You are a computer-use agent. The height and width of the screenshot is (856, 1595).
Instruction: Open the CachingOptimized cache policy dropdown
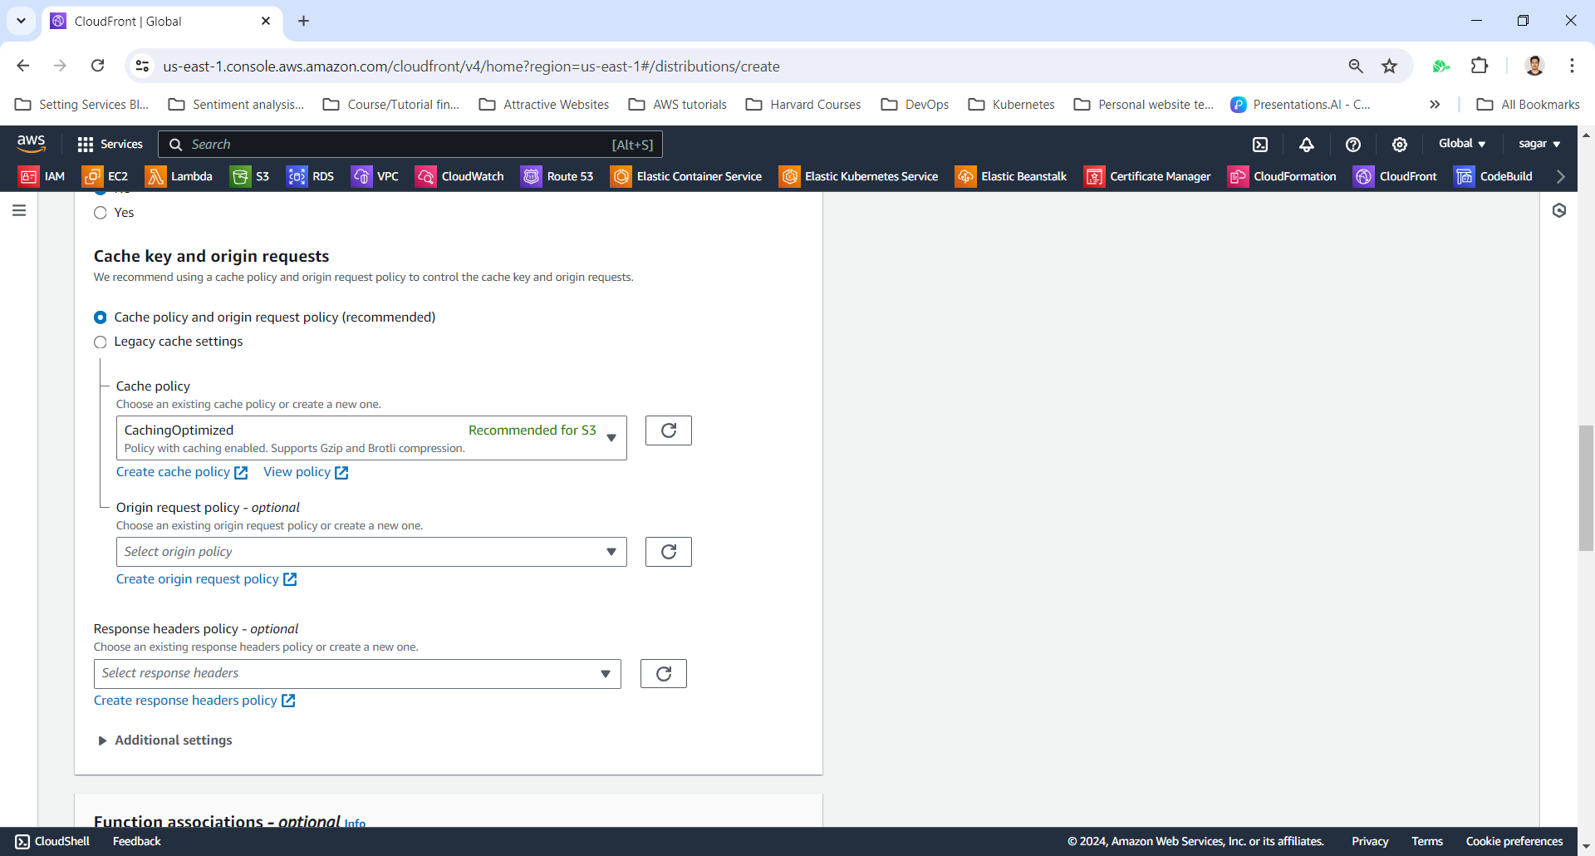(x=371, y=438)
